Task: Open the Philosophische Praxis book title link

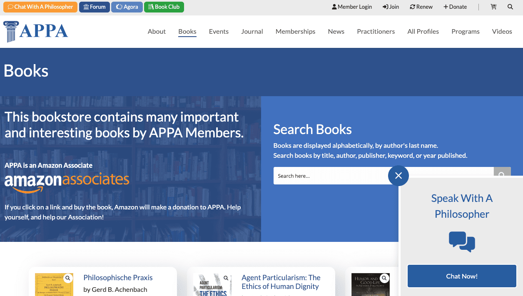Action: [x=118, y=278]
